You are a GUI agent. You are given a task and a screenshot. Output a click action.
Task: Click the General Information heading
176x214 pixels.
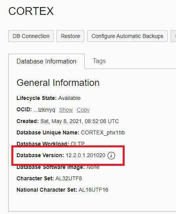(x=58, y=83)
